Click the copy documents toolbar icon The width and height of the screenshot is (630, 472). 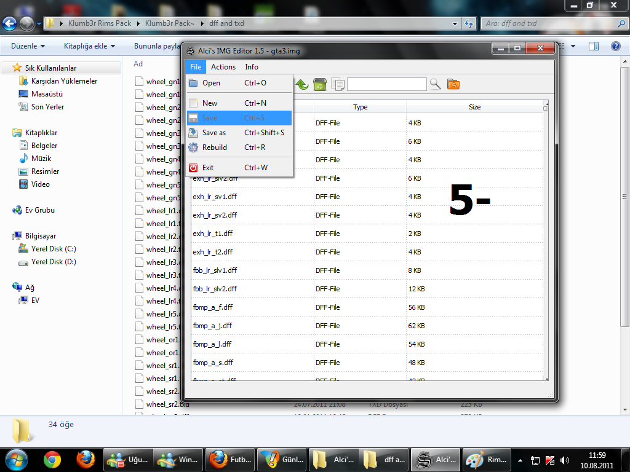coord(338,84)
